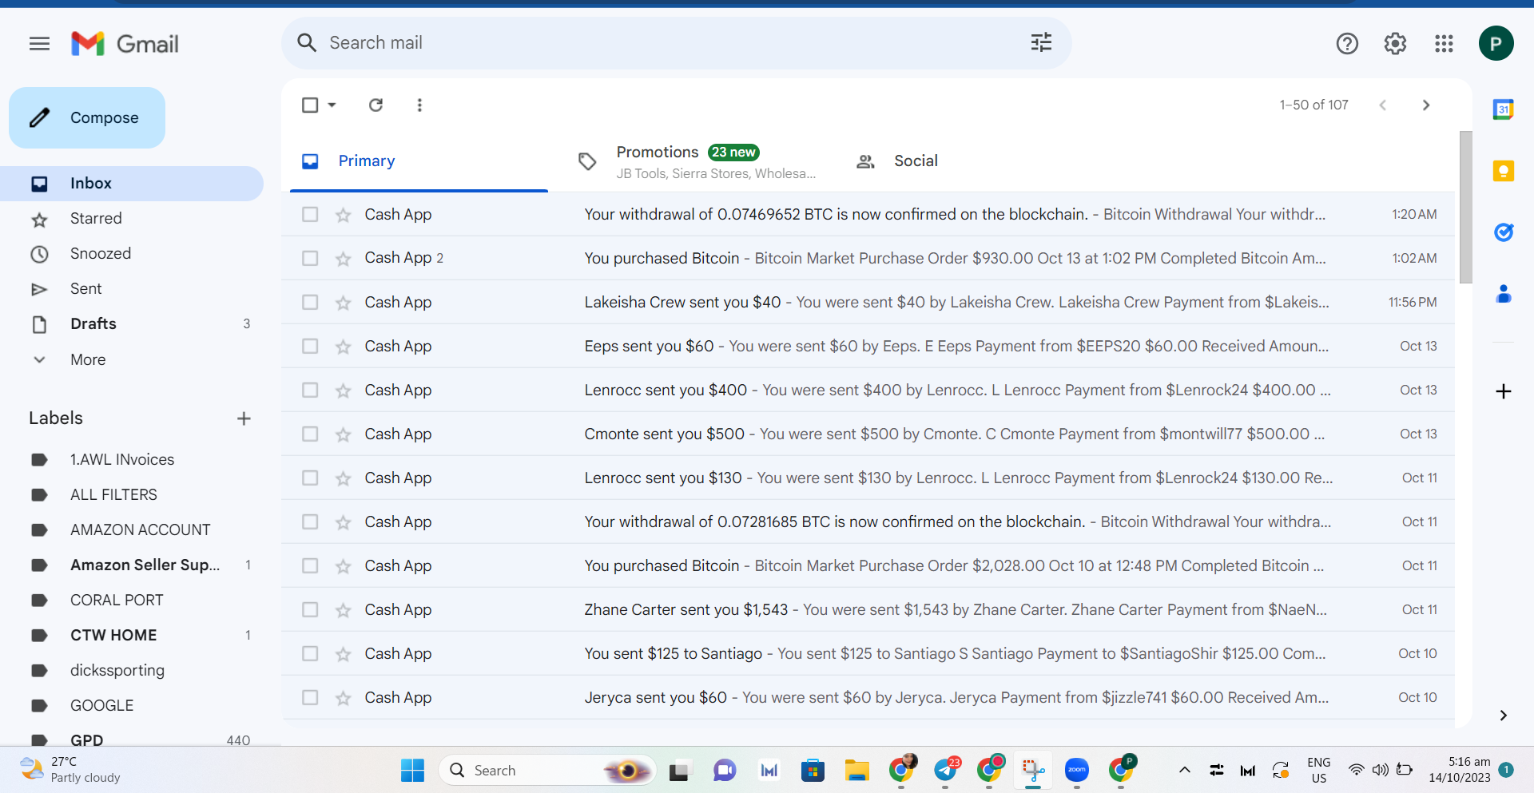The width and height of the screenshot is (1534, 793).
Task: Open Google Tasks side panel
Action: click(x=1503, y=232)
